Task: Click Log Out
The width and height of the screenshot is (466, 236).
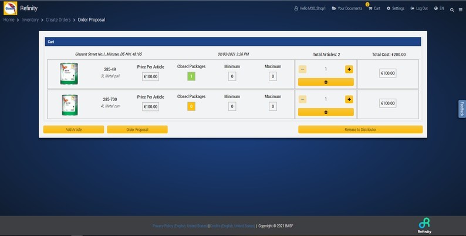Action: (419, 8)
